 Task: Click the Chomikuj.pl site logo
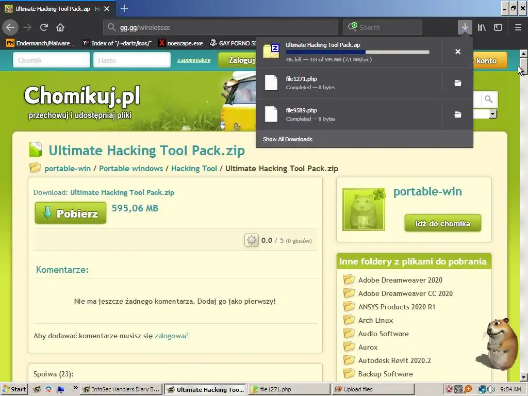point(82,102)
